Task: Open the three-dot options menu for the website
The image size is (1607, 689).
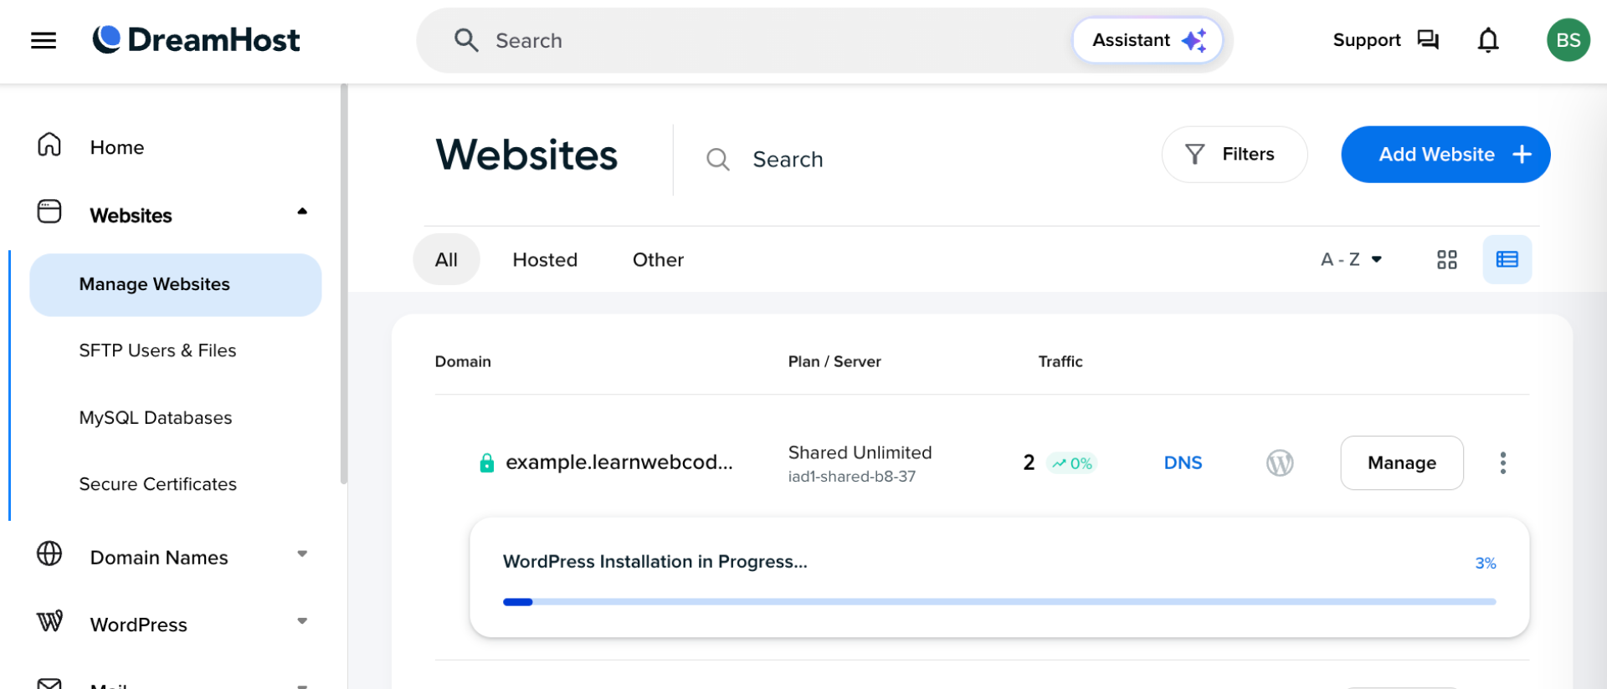Action: 1502,462
